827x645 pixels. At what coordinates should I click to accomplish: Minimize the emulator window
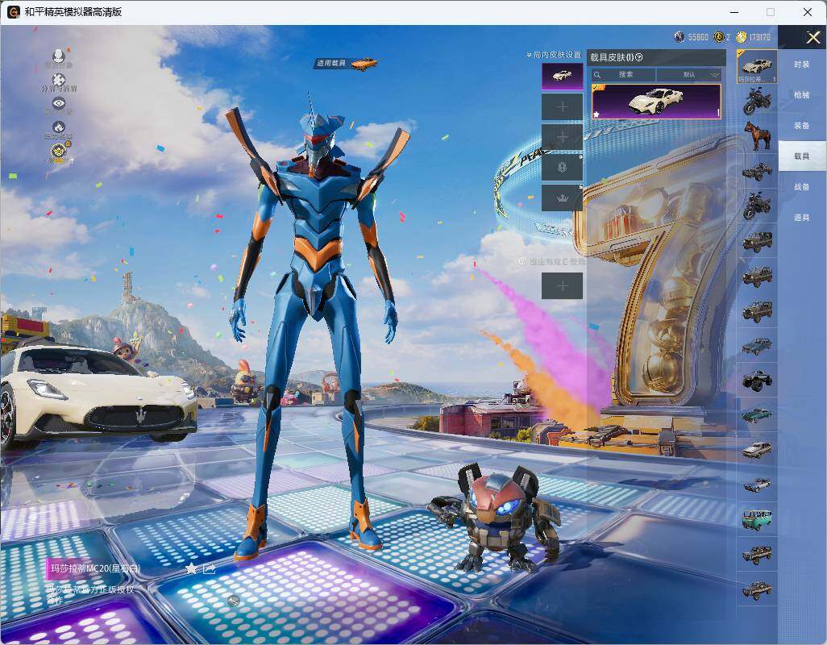coord(734,11)
